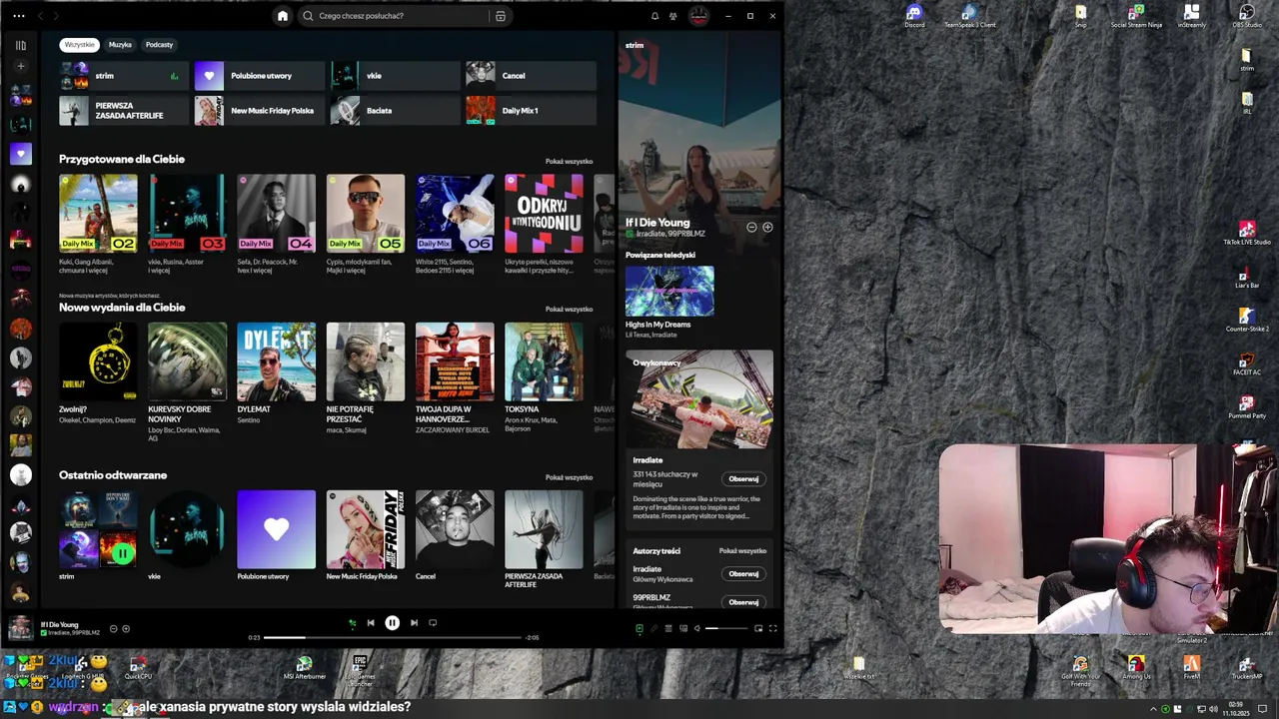This screenshot has height=719, width=1279.
Task: Open Highs In My Dreams video thumbnail
Action: 669,291
